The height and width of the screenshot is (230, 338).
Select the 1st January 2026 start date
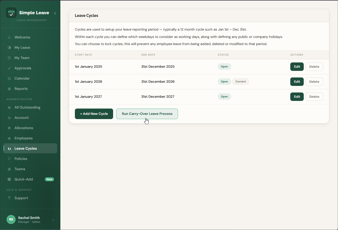pyautogui.click(x=89, y=82)
